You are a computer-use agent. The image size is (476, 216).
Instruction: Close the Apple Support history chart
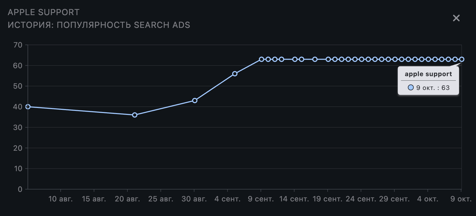pos(456,18)
